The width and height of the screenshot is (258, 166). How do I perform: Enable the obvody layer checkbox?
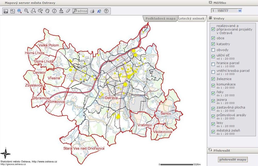point(213,50)
